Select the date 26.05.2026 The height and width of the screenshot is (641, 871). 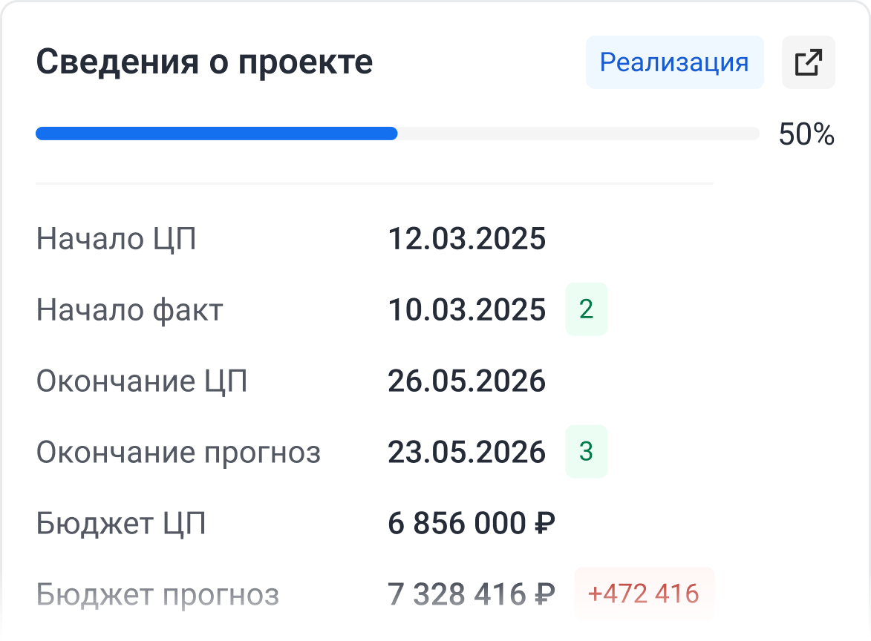tap(467, 381)
